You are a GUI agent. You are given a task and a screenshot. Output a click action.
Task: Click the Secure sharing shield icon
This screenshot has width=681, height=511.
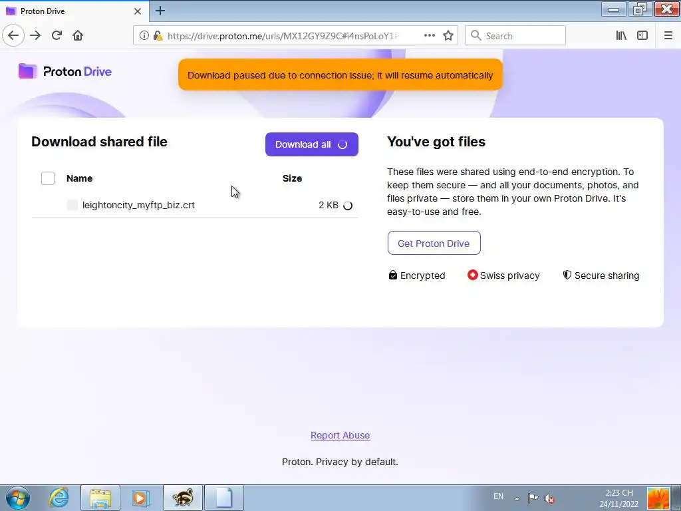[567, 275]
